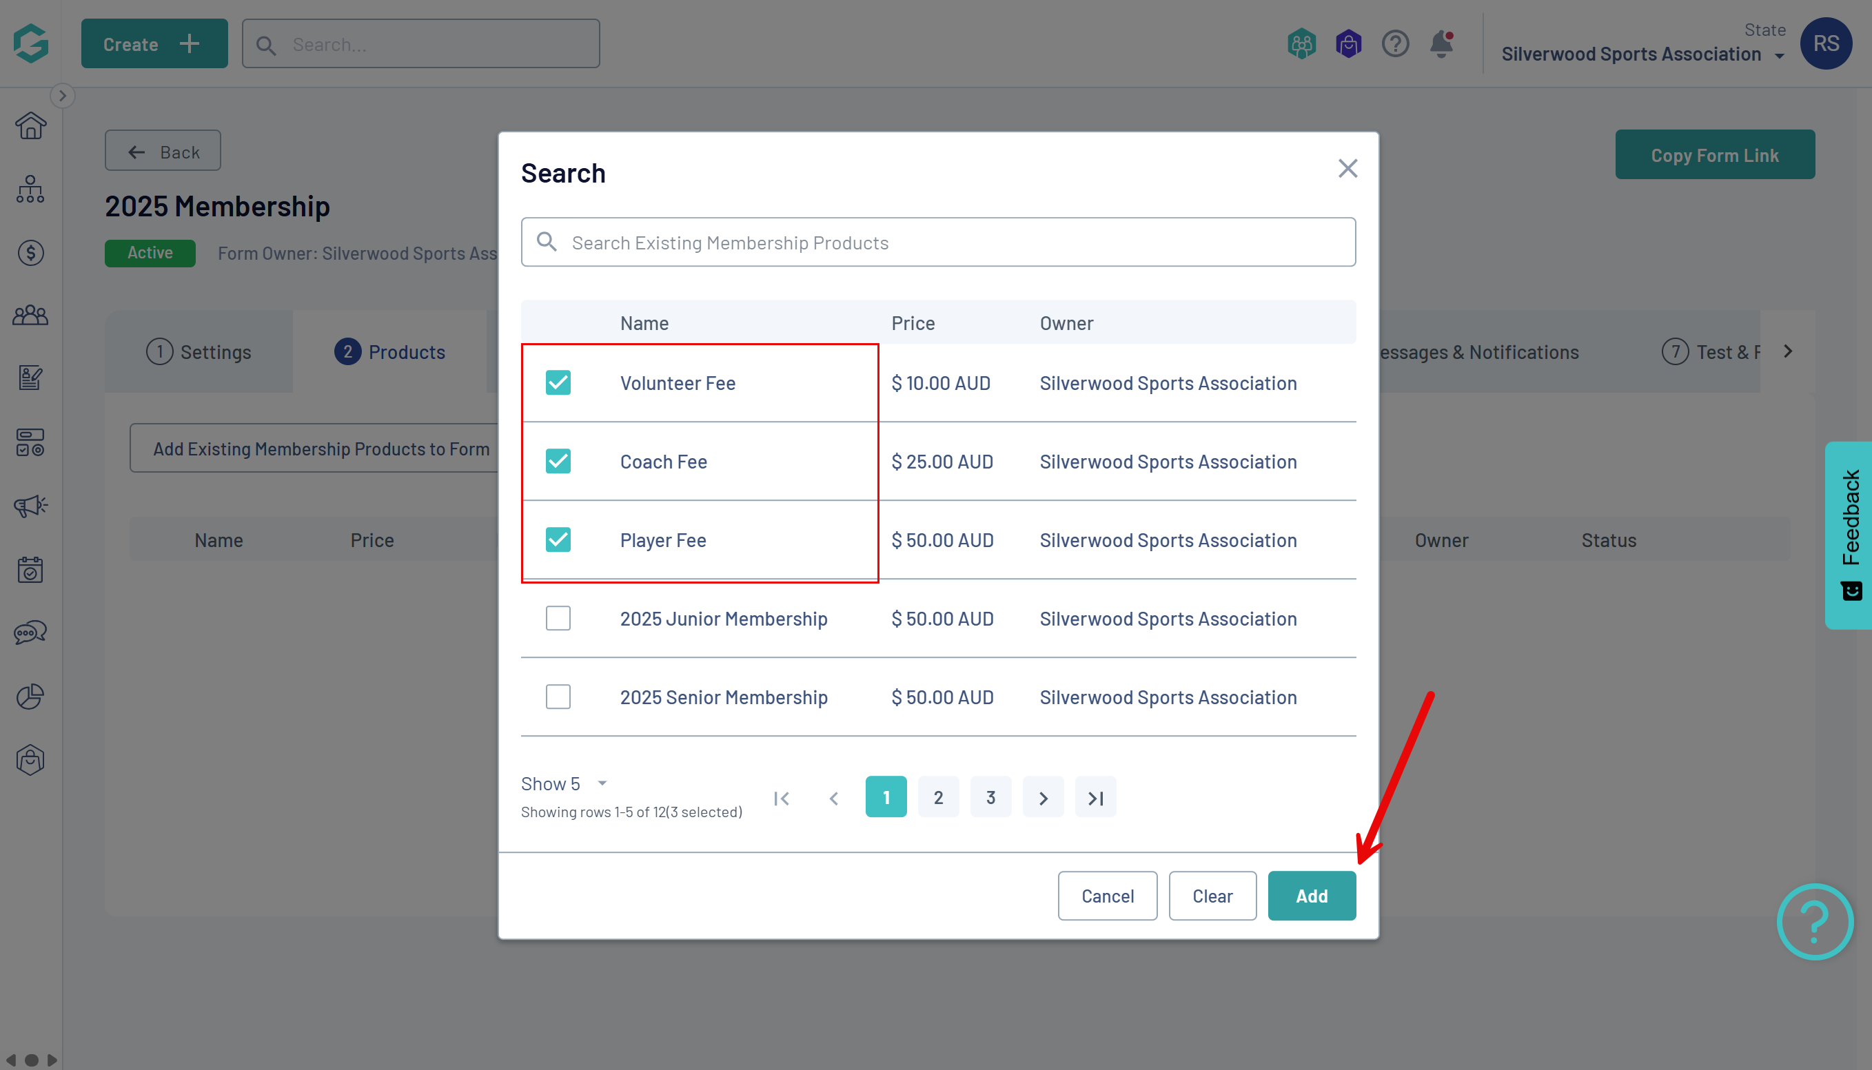Uncheck the Volunteer Fee checkbox
Image resolution: width=1872 pixels, height=1070 pixels.
pyautogui.click(x=558, y=383)
